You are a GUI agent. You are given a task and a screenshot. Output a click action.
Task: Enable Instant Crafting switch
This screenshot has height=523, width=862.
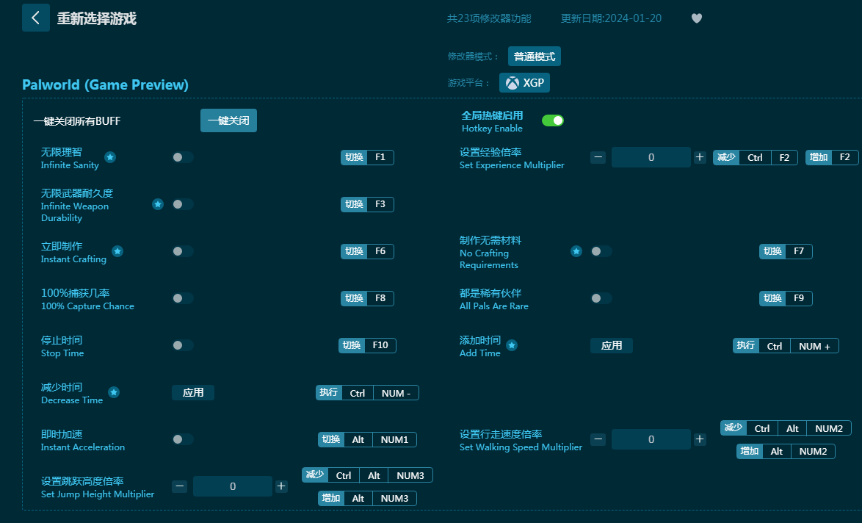coord(183,251)
